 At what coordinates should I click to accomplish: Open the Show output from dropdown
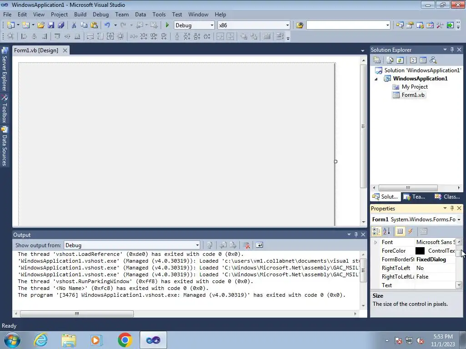[198, 245]
